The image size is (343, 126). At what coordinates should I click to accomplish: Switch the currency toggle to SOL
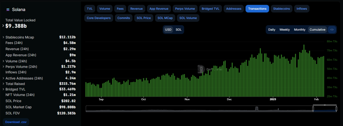[x=179, y=30]
